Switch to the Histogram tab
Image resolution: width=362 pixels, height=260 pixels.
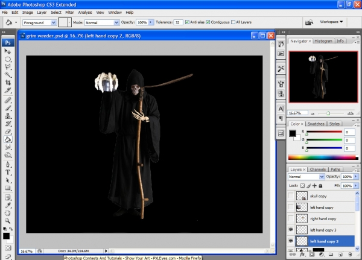click(323, 41)
